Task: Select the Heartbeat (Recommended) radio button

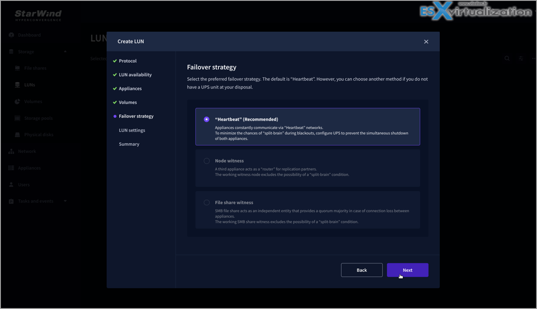Action: click(x=207, y=119)
